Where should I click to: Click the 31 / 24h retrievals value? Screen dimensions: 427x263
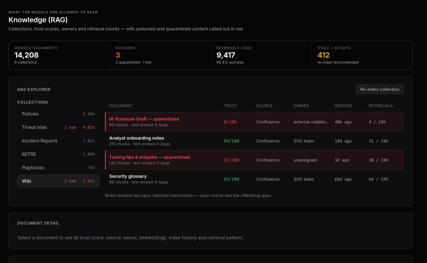click(x=378, y=141)
